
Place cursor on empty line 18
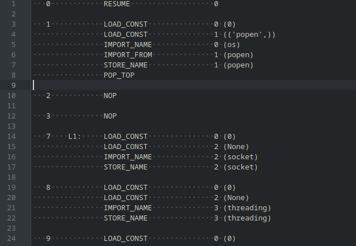coord(170,177)
